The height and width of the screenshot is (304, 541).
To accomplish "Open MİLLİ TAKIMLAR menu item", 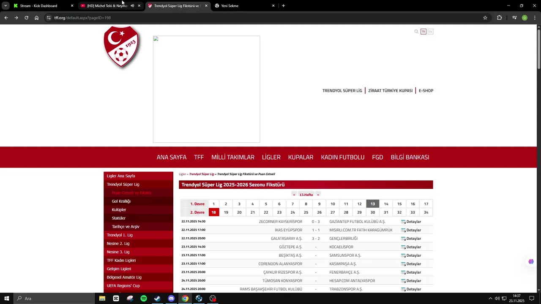I will click(233, 157).
